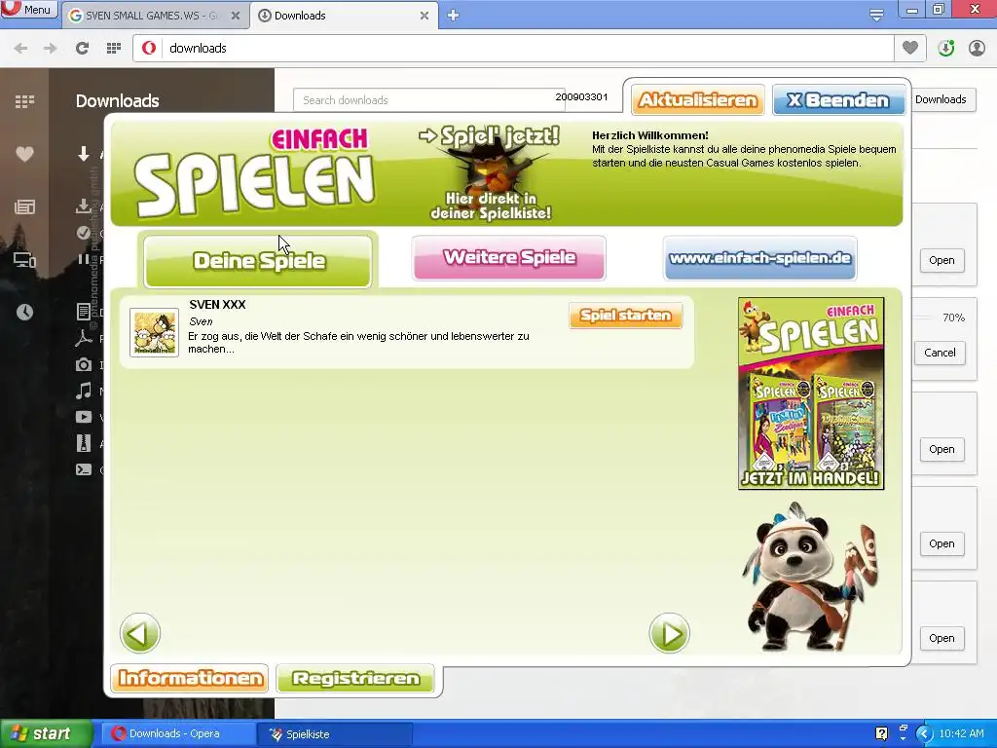Click the Spiel starten button for SVEN XXX

click(x=626, y=316)
